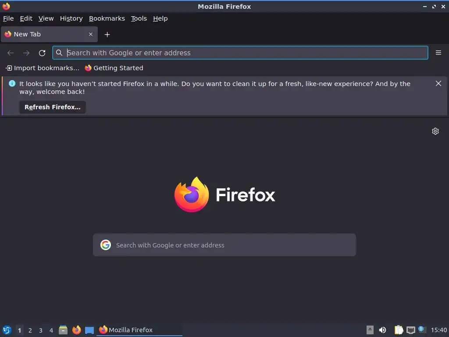
Task: Launch file manager from the panel
Action: [63, 330]
